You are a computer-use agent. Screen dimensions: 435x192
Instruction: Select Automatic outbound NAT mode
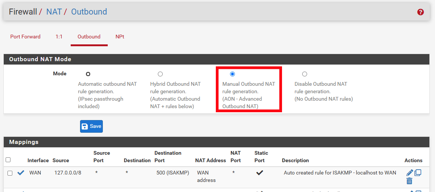pyautogui.click(x=88, y=74)
